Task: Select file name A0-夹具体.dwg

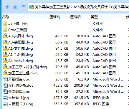Action: [21, 36]
